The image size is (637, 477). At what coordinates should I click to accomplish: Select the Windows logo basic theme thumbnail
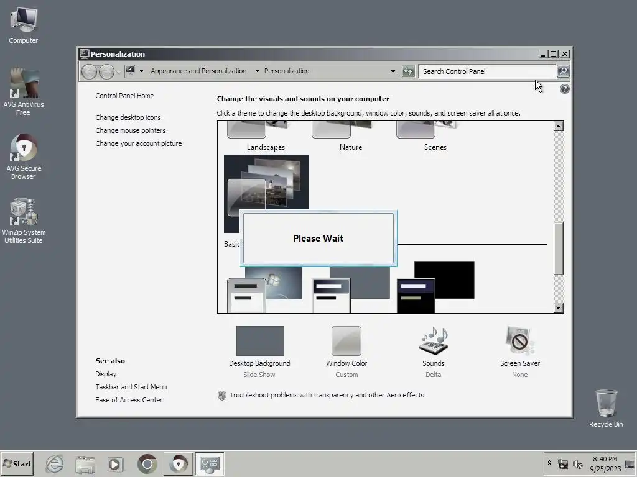point(265,289)
